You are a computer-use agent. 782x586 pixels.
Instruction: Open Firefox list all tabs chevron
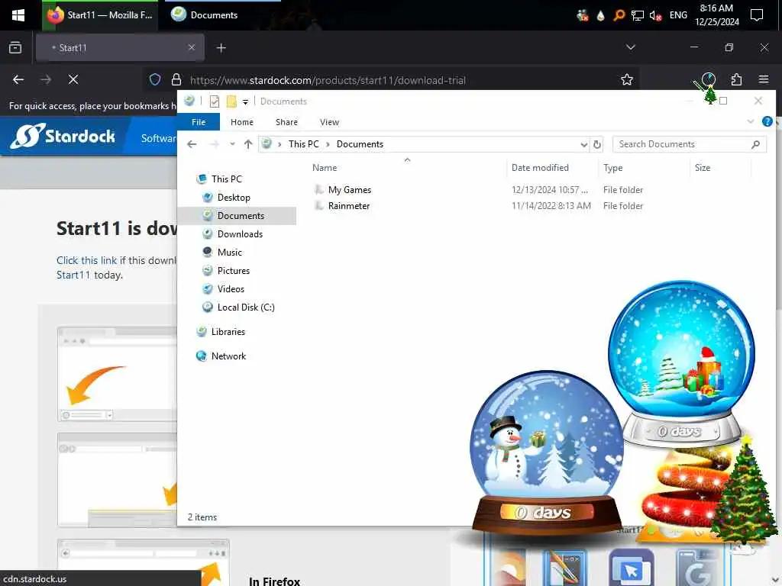630,47
